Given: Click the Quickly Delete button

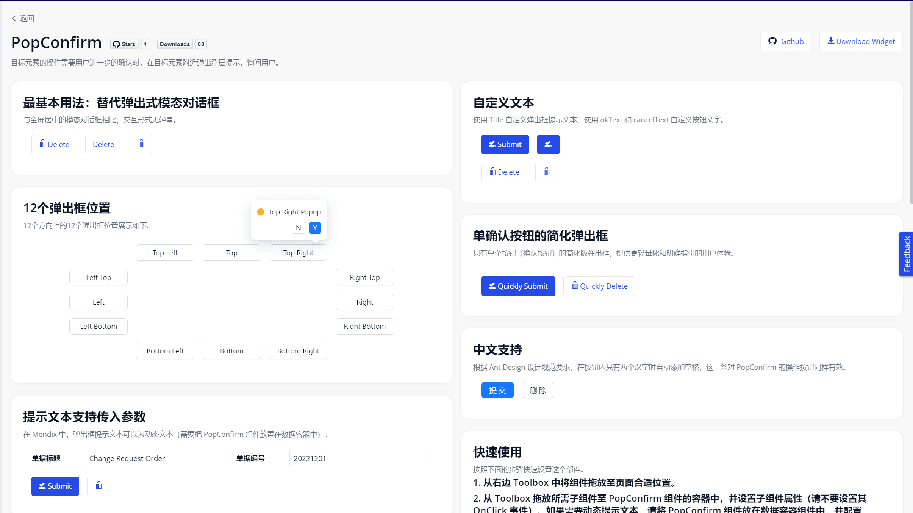Looking at the screenshot, I should click(599, 286).
